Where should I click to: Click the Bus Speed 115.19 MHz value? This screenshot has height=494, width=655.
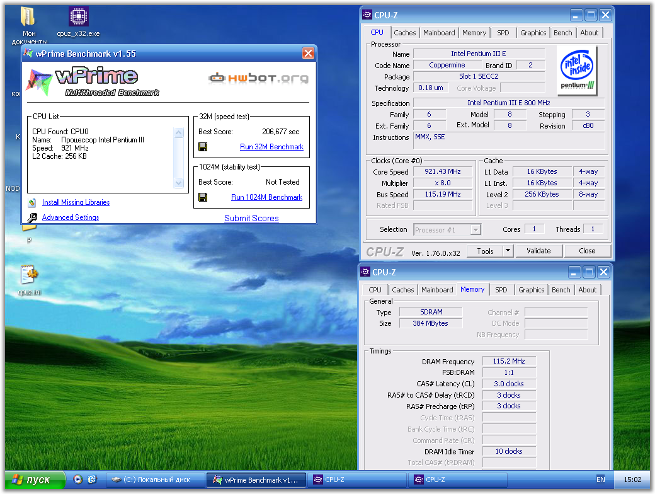[443, 194]
